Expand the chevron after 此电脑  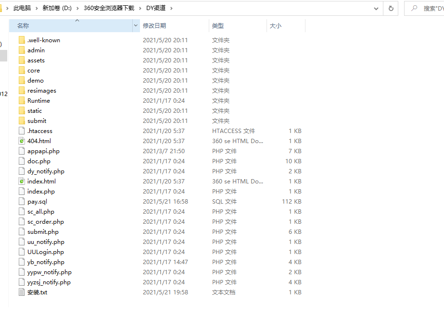37,9
